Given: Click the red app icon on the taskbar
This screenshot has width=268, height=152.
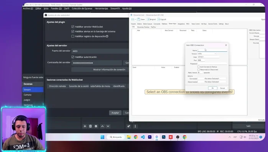Looking at the screenshot, I should tap(171, 137).
